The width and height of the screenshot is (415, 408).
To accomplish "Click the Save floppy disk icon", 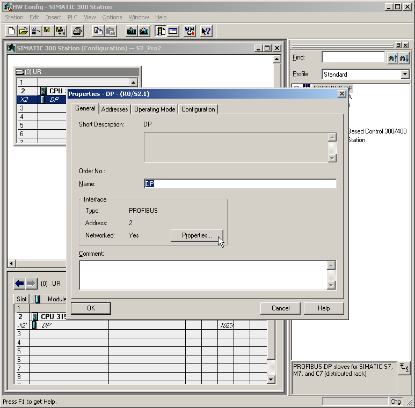I will point(47,31).
